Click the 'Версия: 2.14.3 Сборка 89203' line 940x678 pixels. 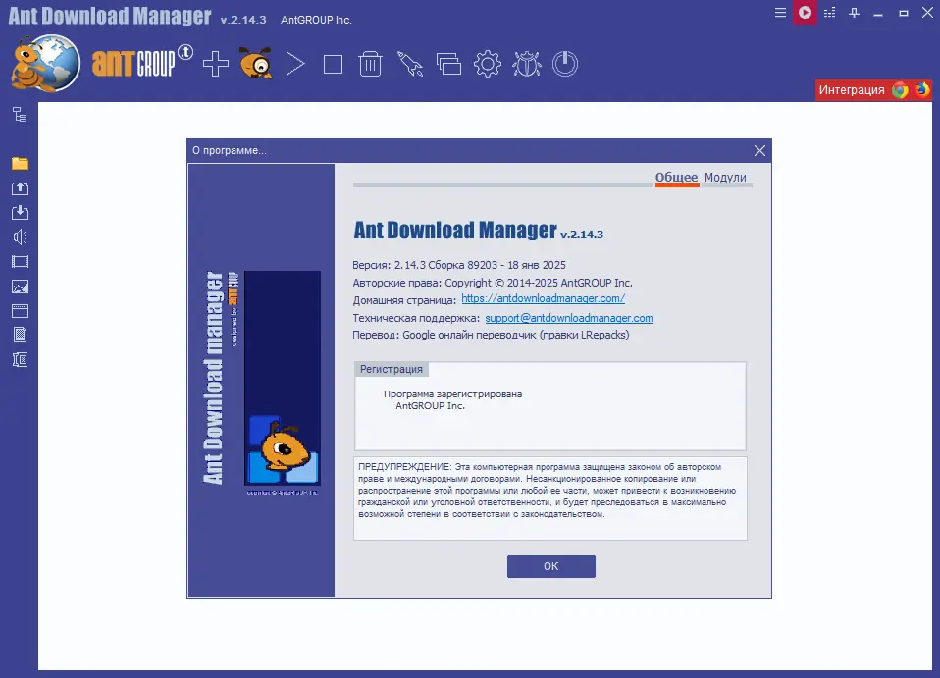click(x=459, y=265)
